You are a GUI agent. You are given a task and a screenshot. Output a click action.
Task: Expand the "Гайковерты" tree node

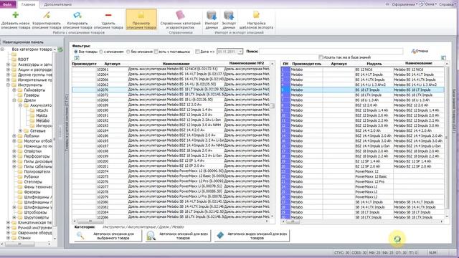click(14, 90)
